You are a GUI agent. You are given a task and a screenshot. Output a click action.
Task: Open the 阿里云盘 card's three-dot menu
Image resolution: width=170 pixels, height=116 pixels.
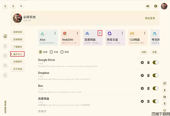coord(122,33)
